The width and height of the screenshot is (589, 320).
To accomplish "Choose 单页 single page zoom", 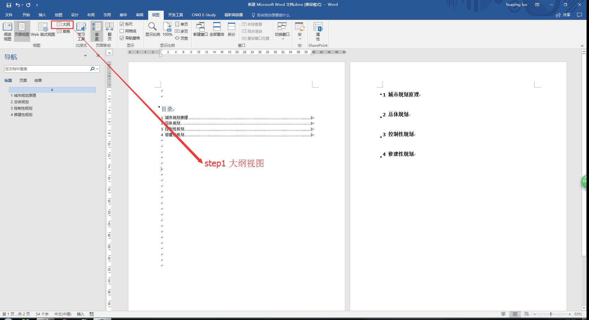I will (x=181, y=24).
